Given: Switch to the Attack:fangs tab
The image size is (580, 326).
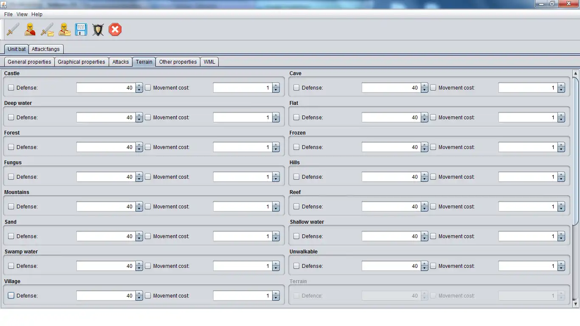Looking at the screenshot, I should (x=46, y=49).
